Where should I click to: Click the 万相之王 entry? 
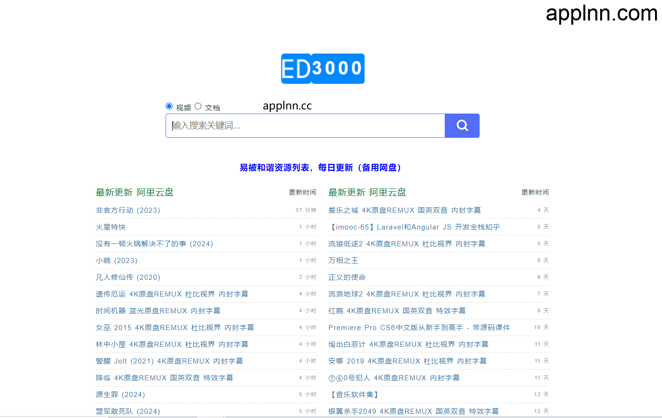tap(343, 260)
